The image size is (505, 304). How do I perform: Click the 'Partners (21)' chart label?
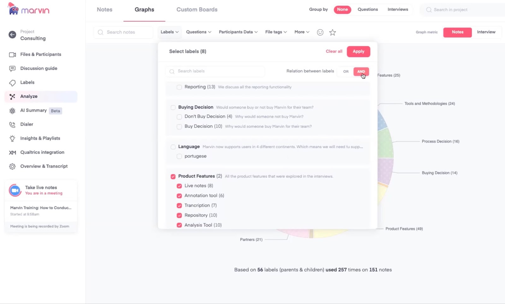pos(251,240)
